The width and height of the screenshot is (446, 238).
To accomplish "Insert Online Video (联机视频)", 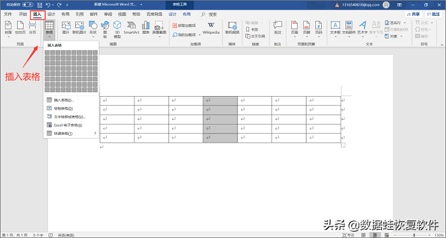I will 233,28.
